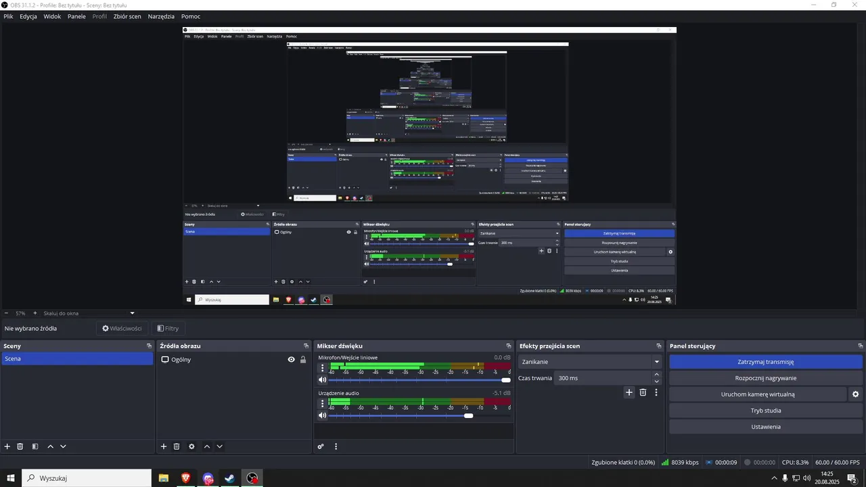
Task: Open Urządzenie audio options menu dots
Action: click(322, 404)
